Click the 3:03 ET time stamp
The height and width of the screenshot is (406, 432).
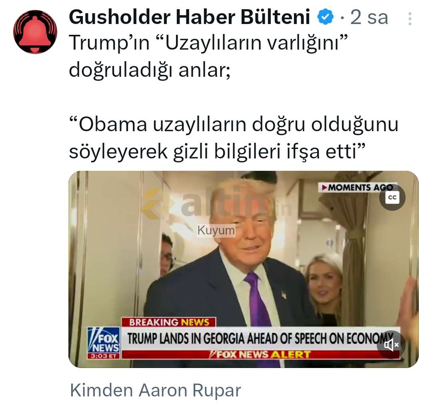tap(104, 356)
